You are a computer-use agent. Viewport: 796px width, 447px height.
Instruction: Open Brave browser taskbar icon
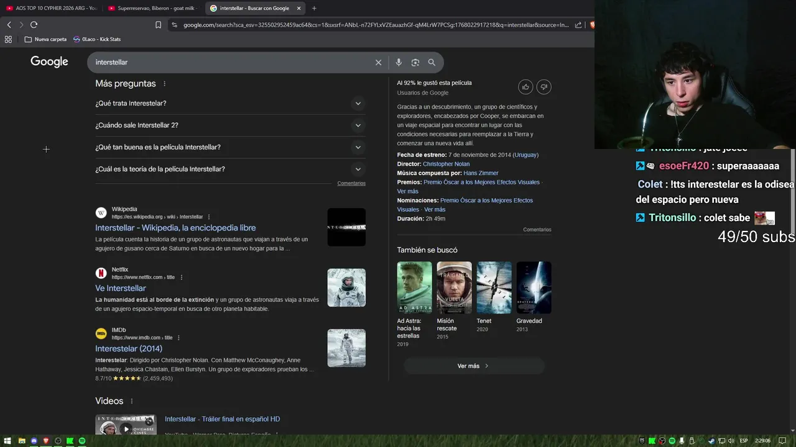click(46, 441)
